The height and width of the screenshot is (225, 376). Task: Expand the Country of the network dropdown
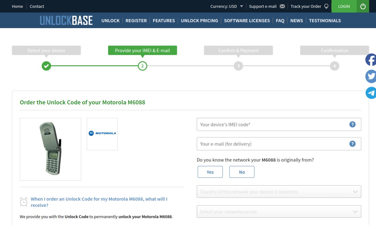click(x=279, y=192)
